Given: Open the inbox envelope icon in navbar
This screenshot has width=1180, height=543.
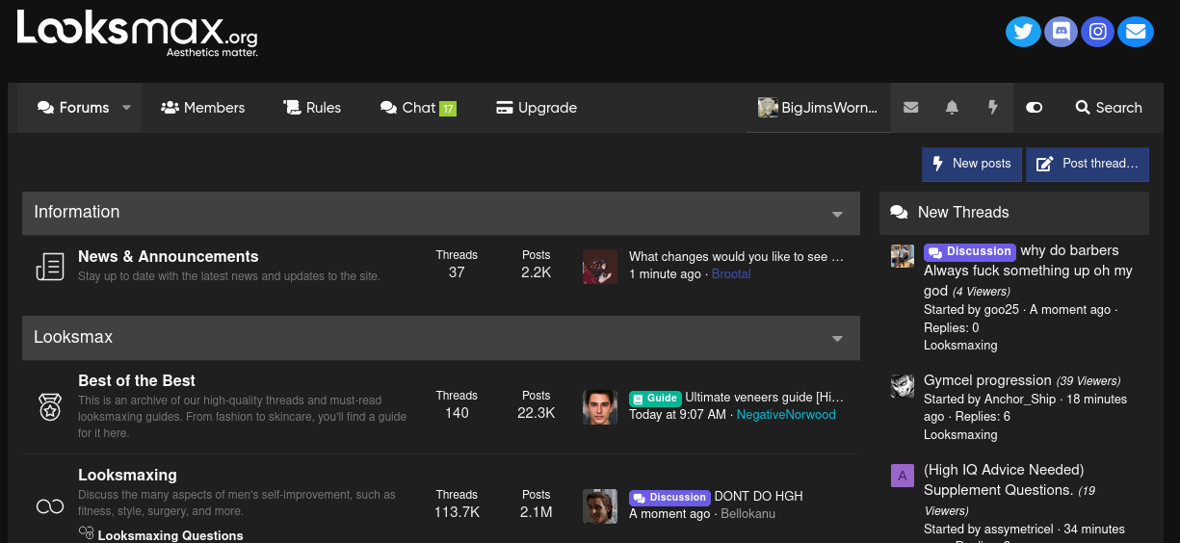Looking at the screenshot, I should tap(910, 108).
